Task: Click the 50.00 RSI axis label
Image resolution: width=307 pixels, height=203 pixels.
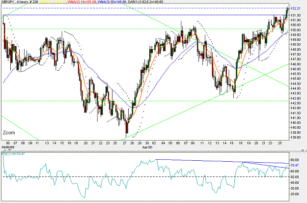Action: point(295,177)
